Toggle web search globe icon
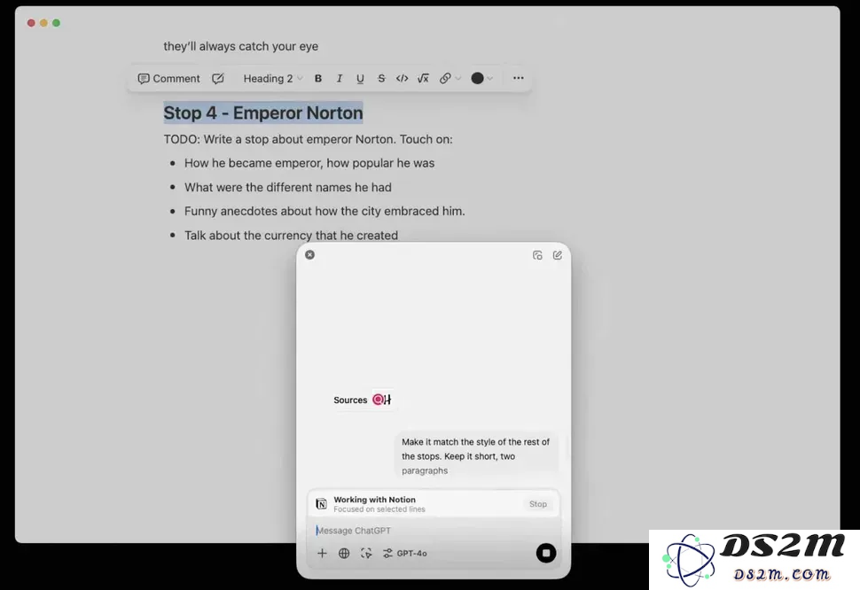 344,554
